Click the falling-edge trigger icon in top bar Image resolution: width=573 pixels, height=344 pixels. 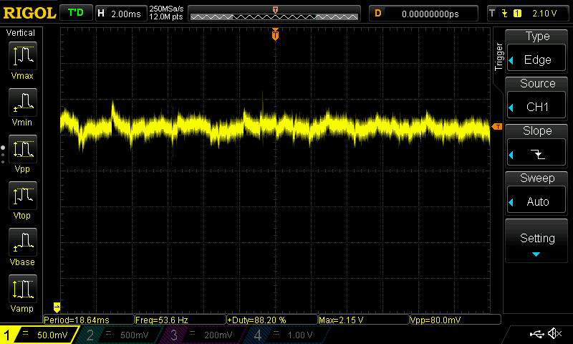[505, 14]
